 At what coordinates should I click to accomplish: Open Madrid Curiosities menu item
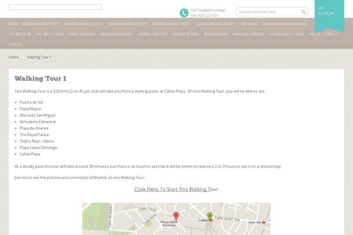152,34
